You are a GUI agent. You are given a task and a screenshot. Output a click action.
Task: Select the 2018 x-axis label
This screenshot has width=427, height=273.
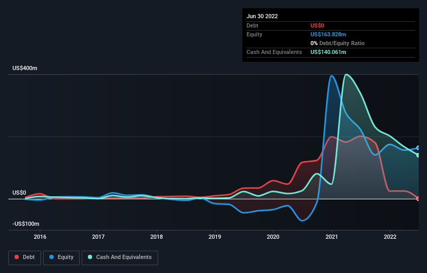(x=157, y=237)
